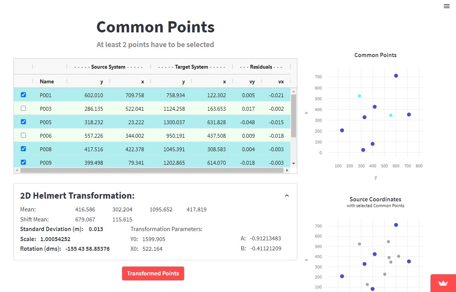Click the cyan point near x 500 in Common Points chart
Screen dimensions: 456x292
click(x=359, y=96)
